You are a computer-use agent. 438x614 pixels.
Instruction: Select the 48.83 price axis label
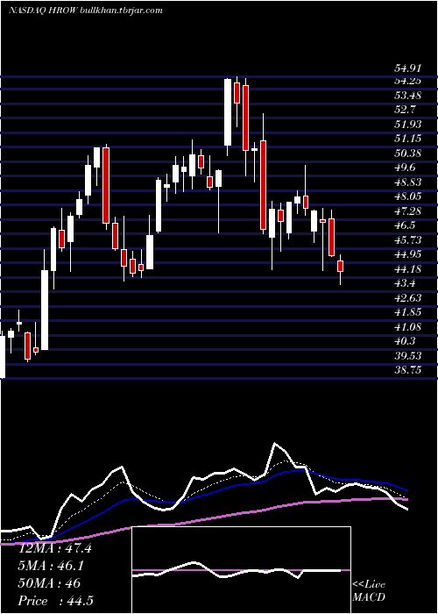(407, 182)
